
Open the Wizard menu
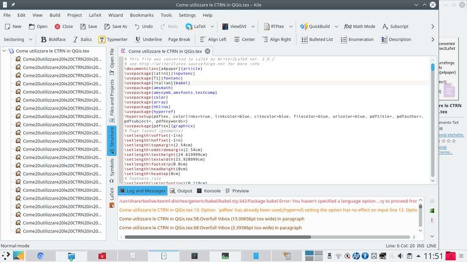tap(116, 15)
